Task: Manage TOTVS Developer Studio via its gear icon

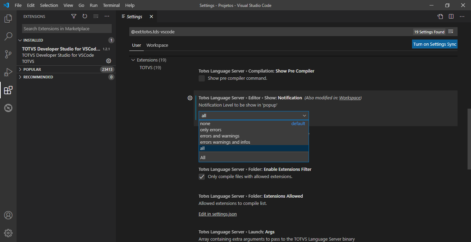Action: coord(109,61)
